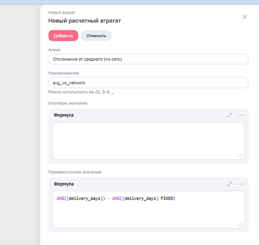The image size is (259, 245).
Task: Grab resize handle of the empty formula box
Action: point(240,155)
